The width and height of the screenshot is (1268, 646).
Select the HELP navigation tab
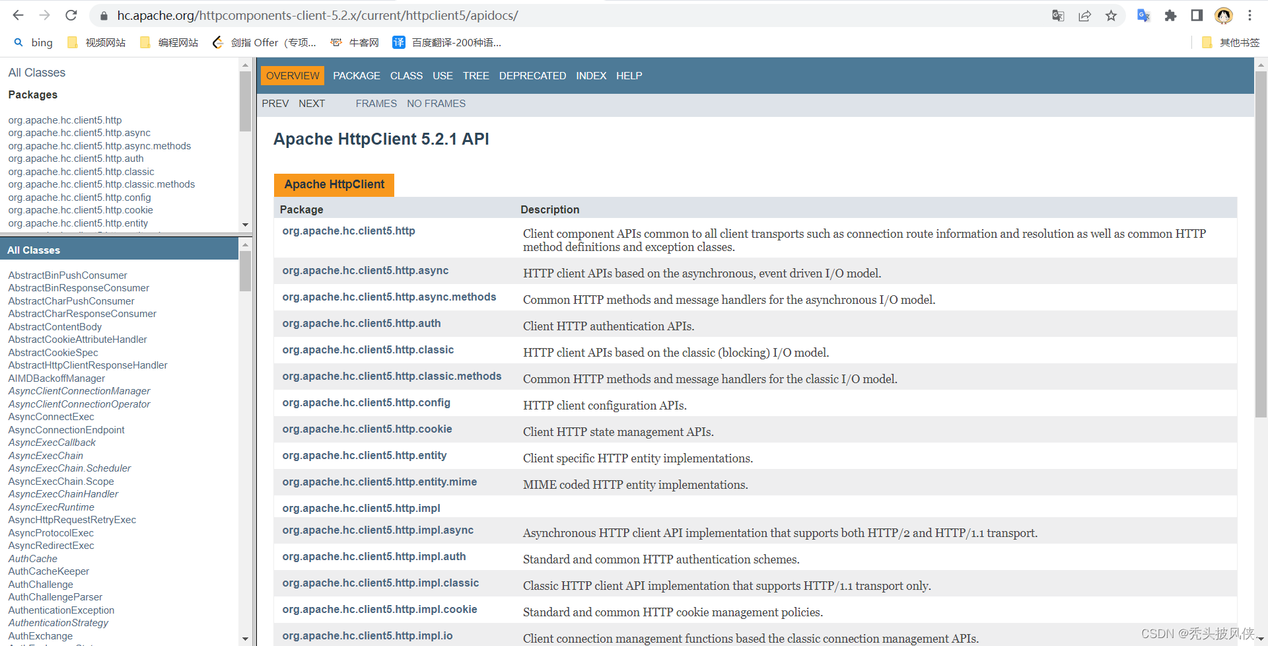pos(629,75)
